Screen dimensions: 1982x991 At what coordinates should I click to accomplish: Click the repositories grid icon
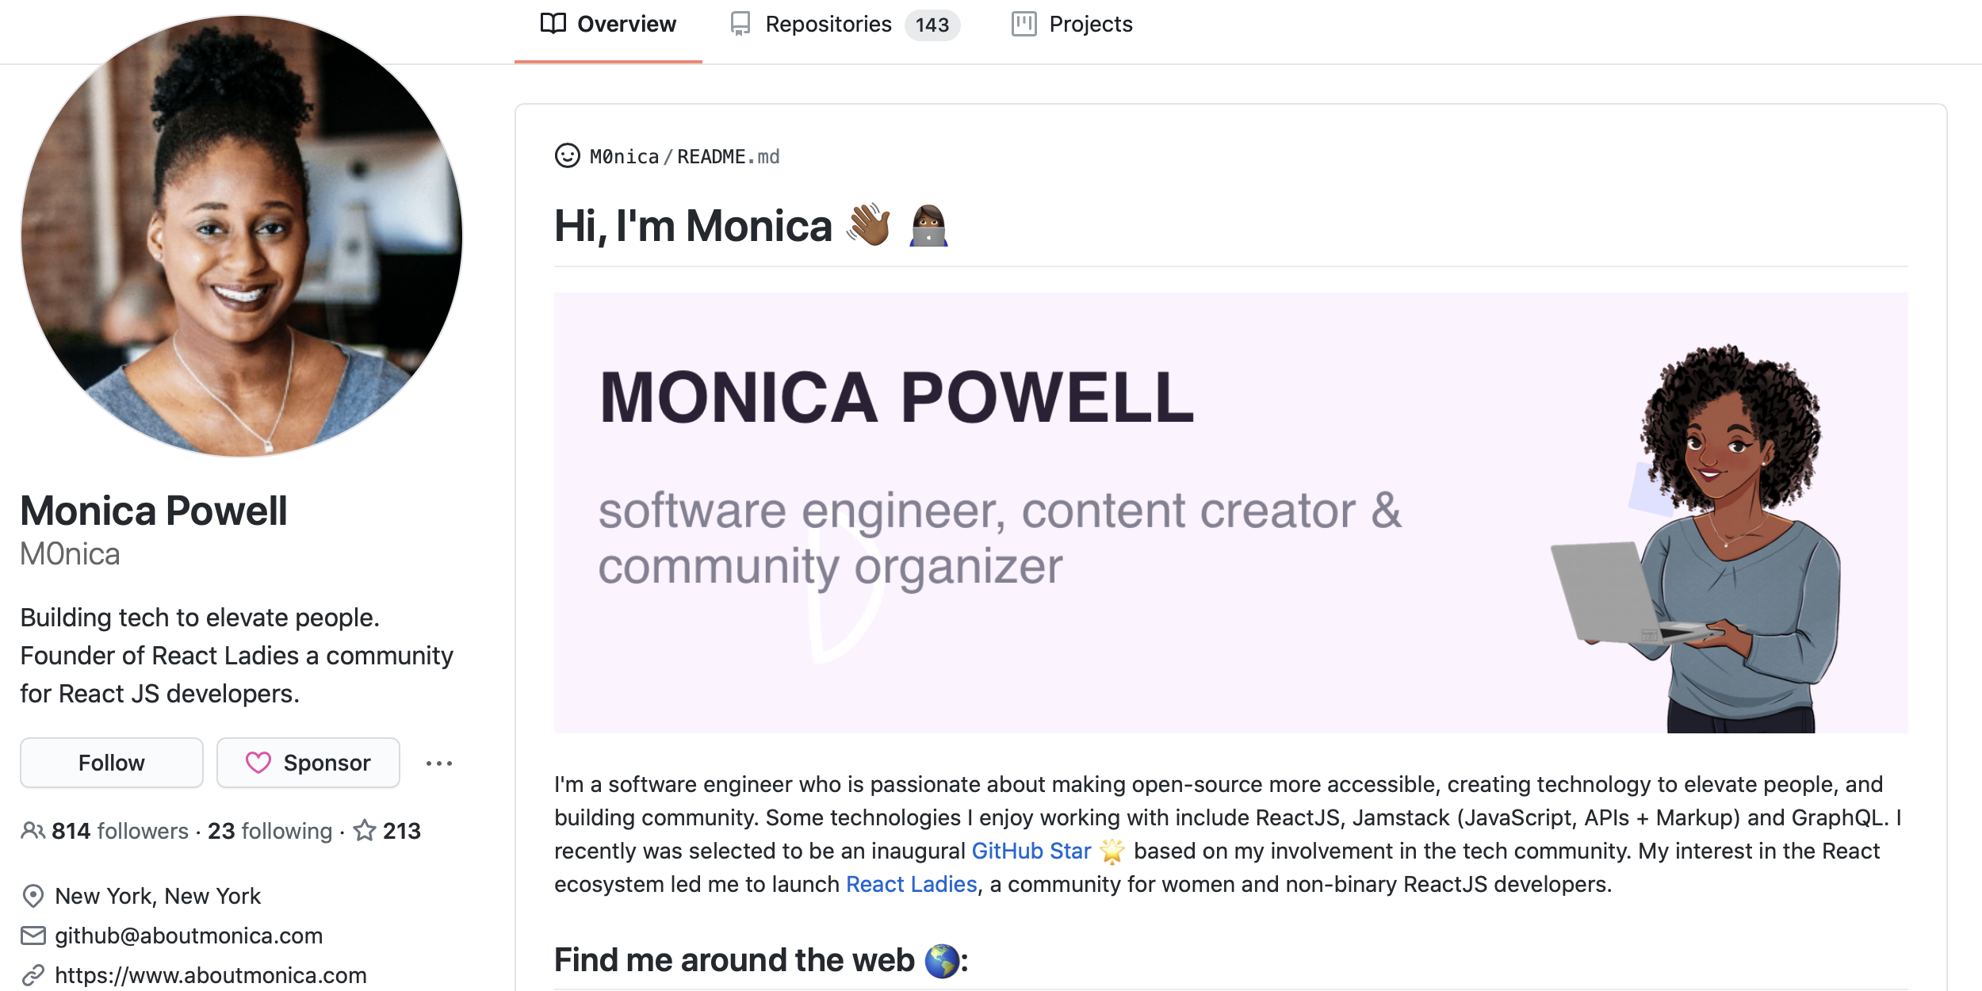pos(740,24)
